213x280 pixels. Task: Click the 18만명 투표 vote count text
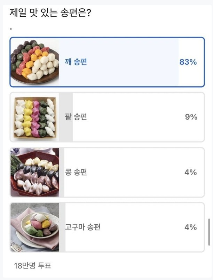(x=33, y=266)
